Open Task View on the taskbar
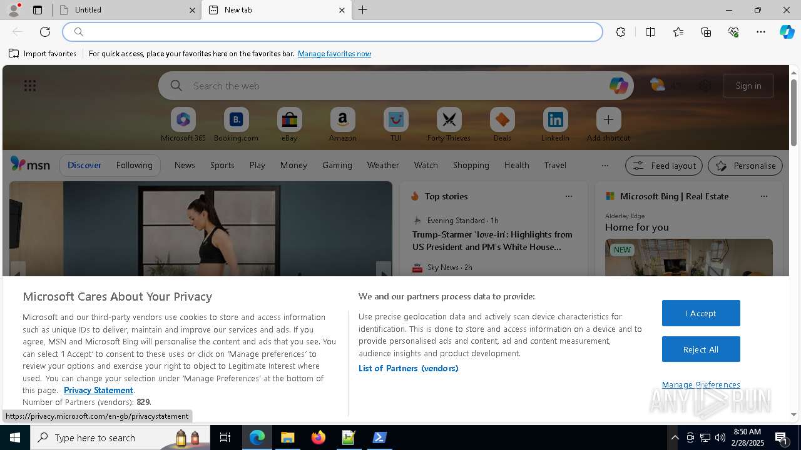The image size is (801, 450). (225, 437)
